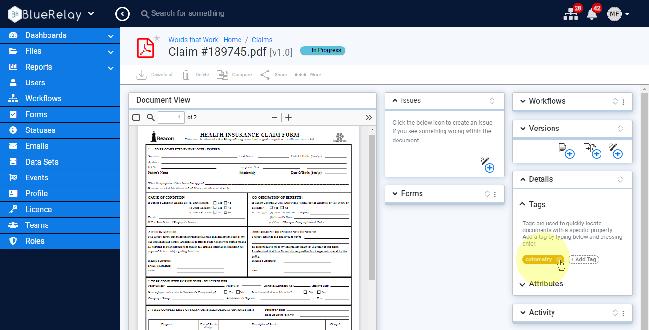
Task: Click the red PDF file icon
Action: (x=145, y=48)
